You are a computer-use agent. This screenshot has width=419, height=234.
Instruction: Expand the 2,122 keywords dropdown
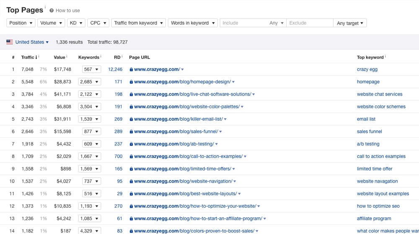click(x=90, y=94)
